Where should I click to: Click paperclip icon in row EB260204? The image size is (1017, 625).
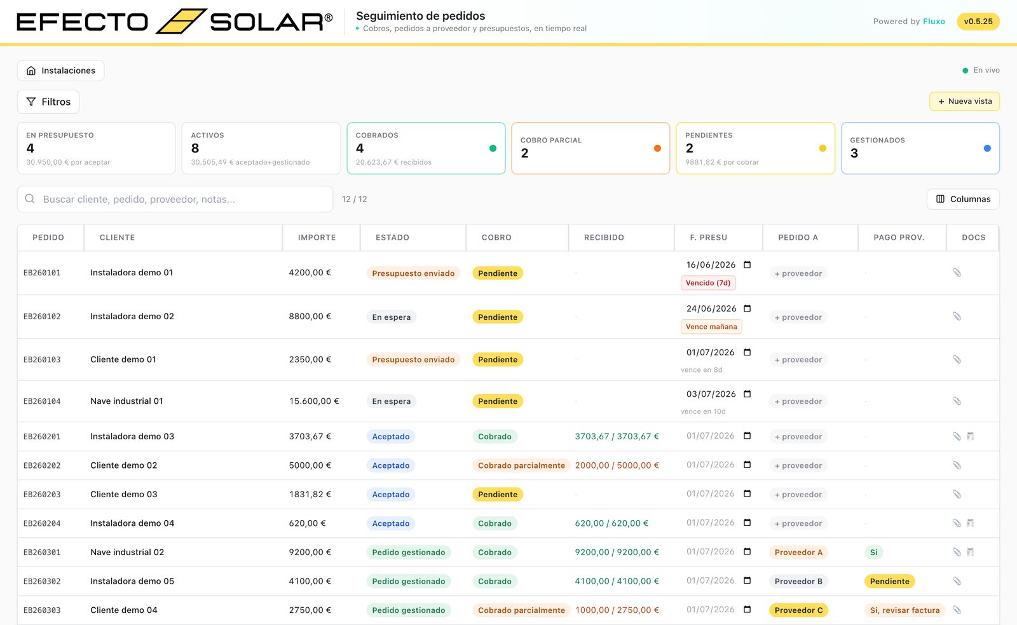(x=957, y=523)
